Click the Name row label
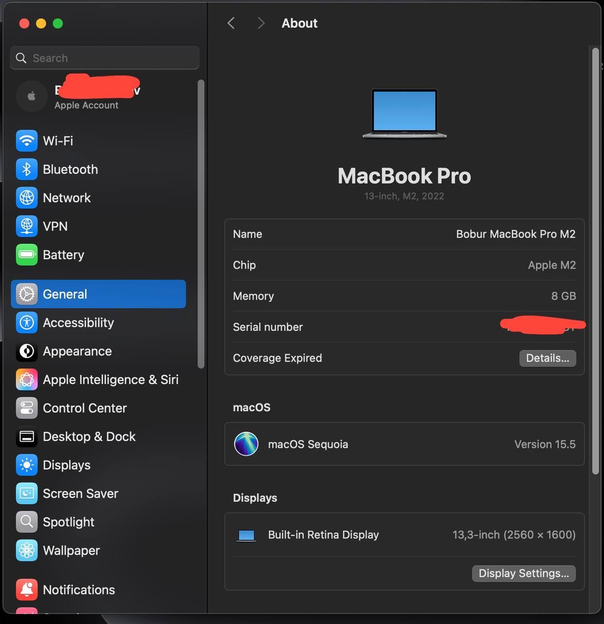 pos(248,234)
